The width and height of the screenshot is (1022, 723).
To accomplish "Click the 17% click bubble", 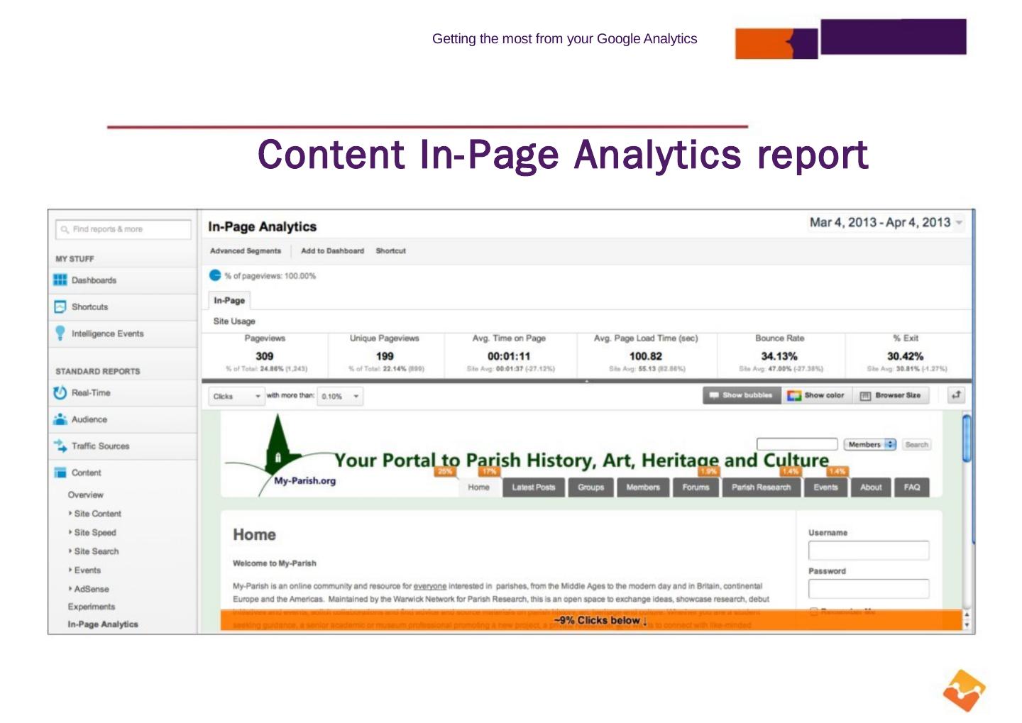I will click(x=490, y=472).
